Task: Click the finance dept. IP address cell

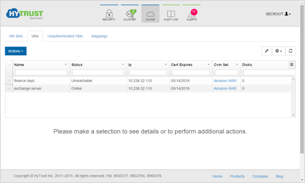Action: [148, 80]
